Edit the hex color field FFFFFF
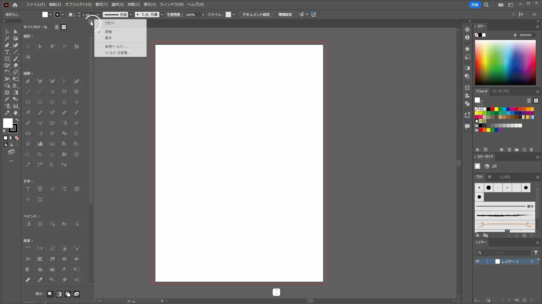Image resolution: width=542 pixels, height=304 pixels. point(527,35)
